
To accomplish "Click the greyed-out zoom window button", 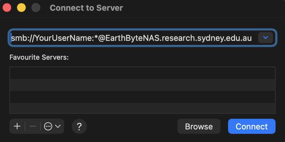I will coord(36,8).
